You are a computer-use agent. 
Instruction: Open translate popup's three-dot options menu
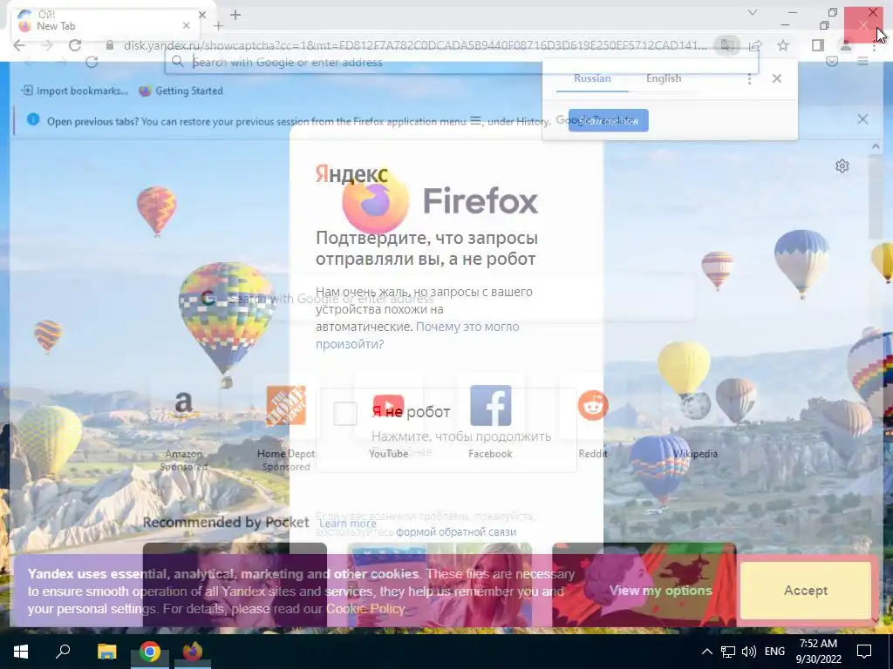pos(749,79)
